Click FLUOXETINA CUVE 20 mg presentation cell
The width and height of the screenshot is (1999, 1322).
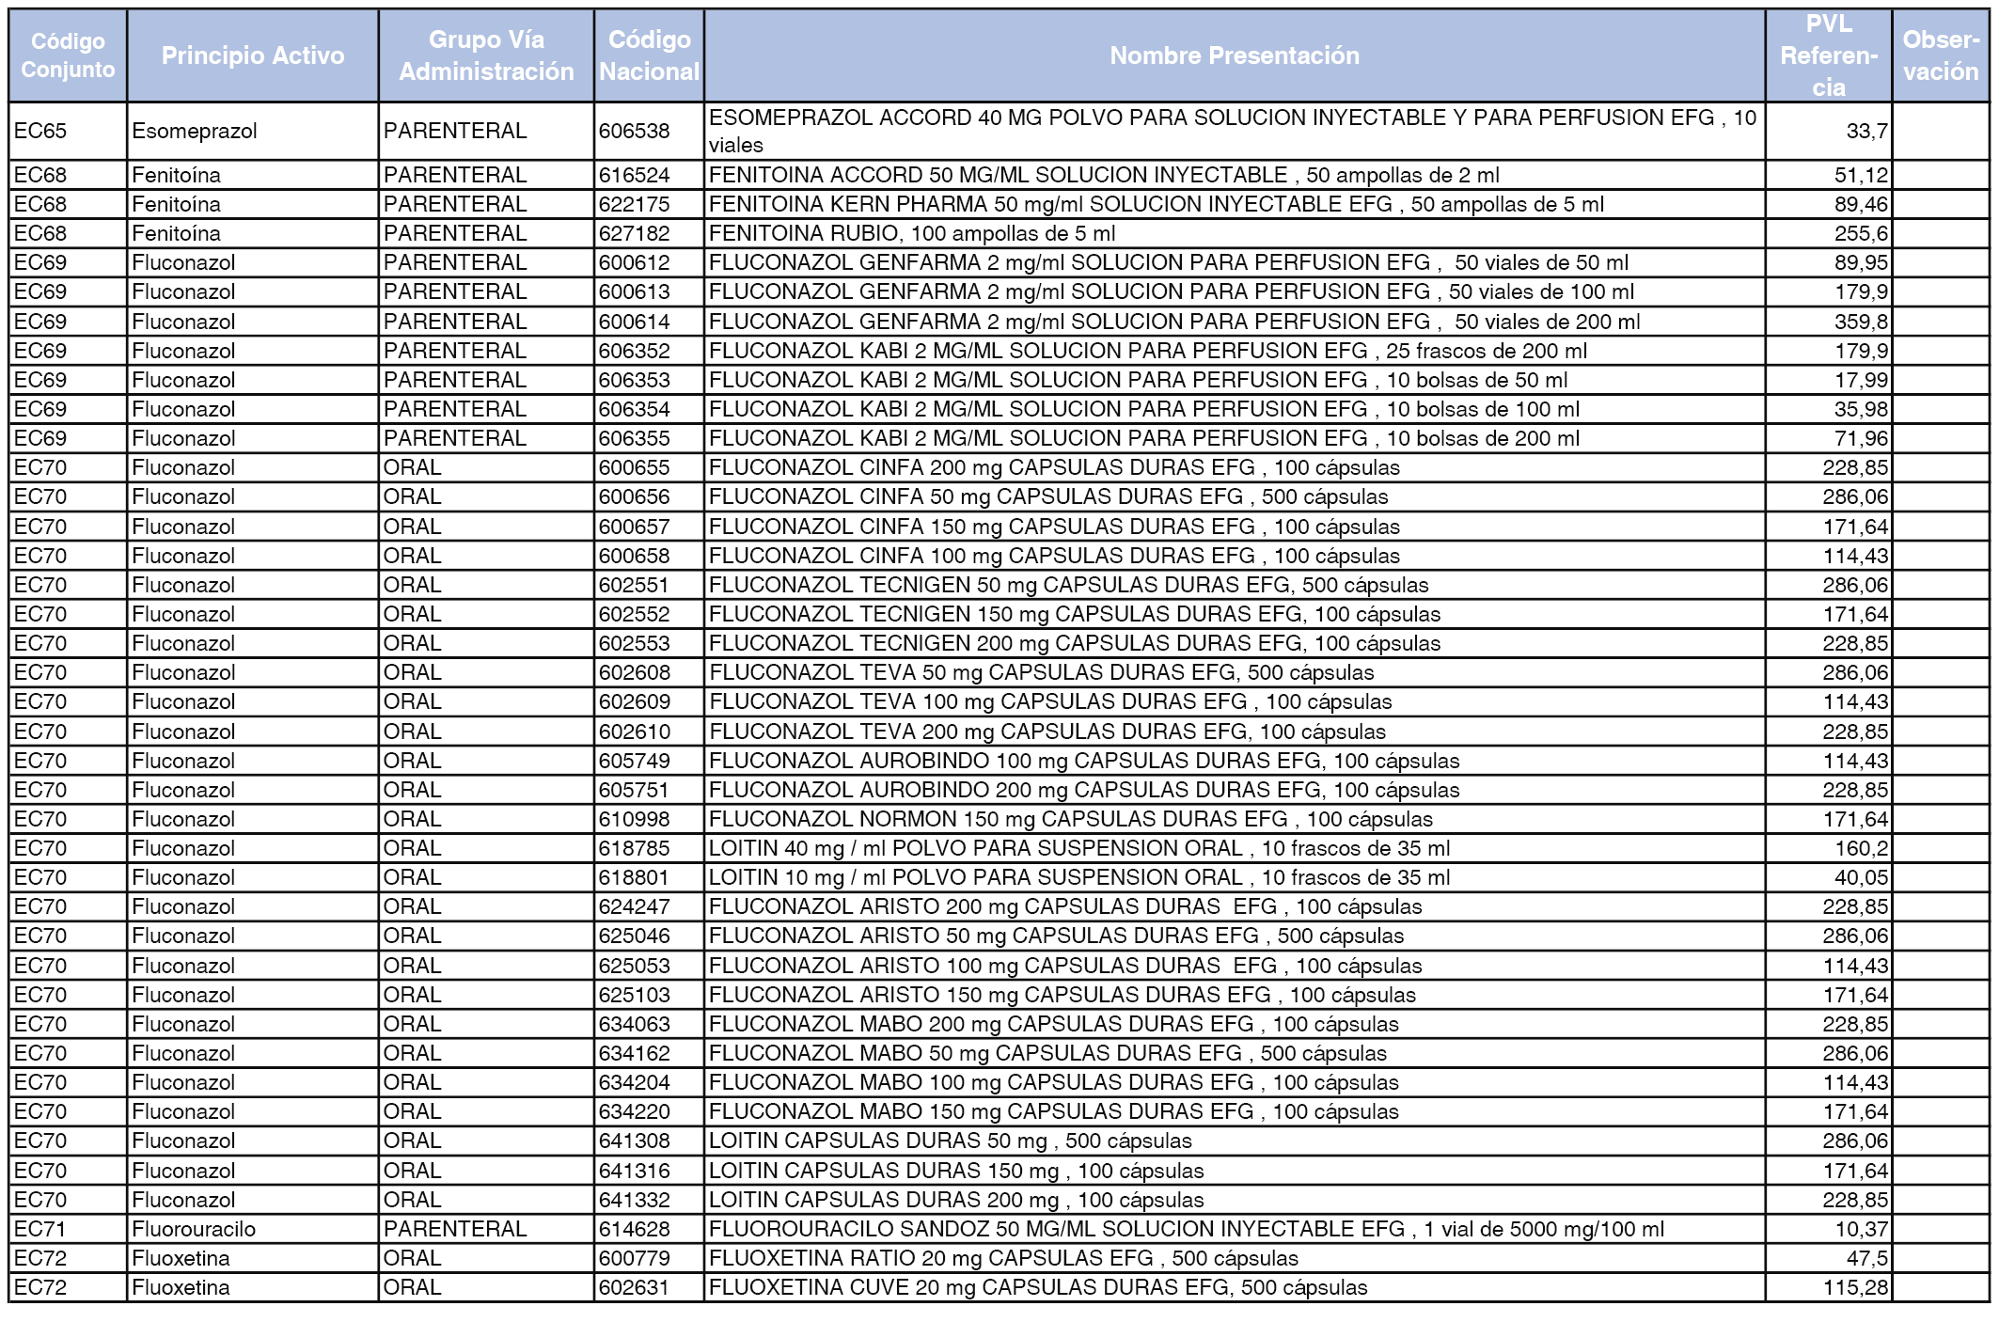[1037, 1287]
